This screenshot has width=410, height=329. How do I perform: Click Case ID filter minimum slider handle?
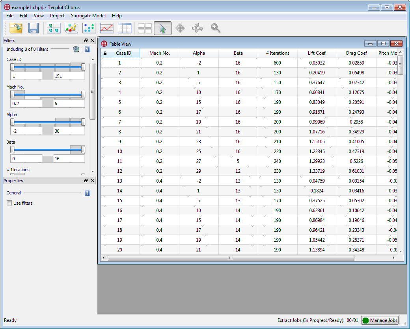[x=12, y=67]
